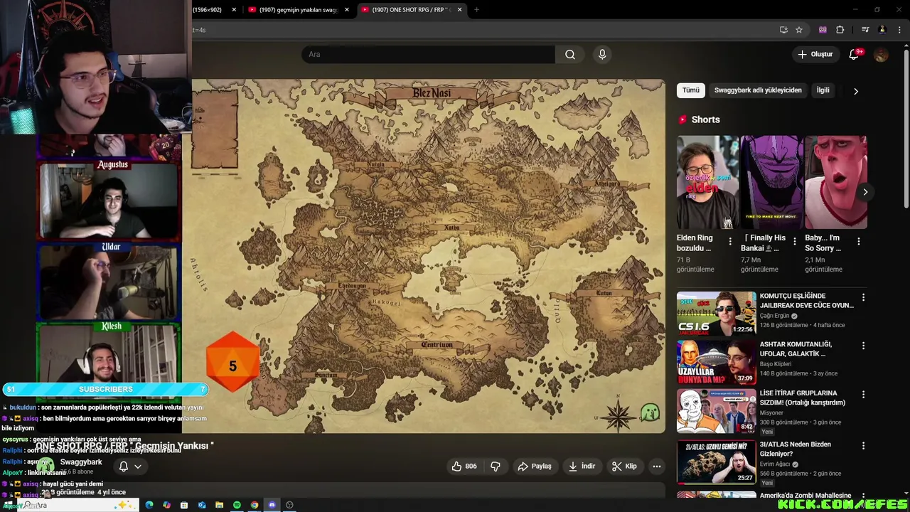Open the YouTube account avatar menu
This screenshot has height=512, width=910.
pyautogui.click(x=881, y=54)
